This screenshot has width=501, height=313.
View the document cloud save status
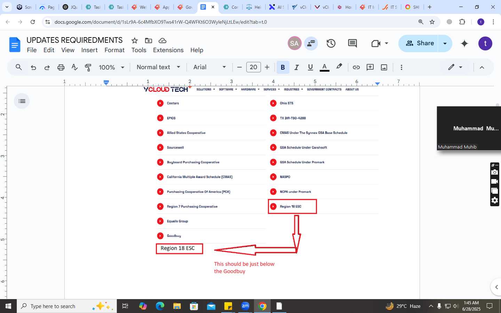tap(162, 40)
